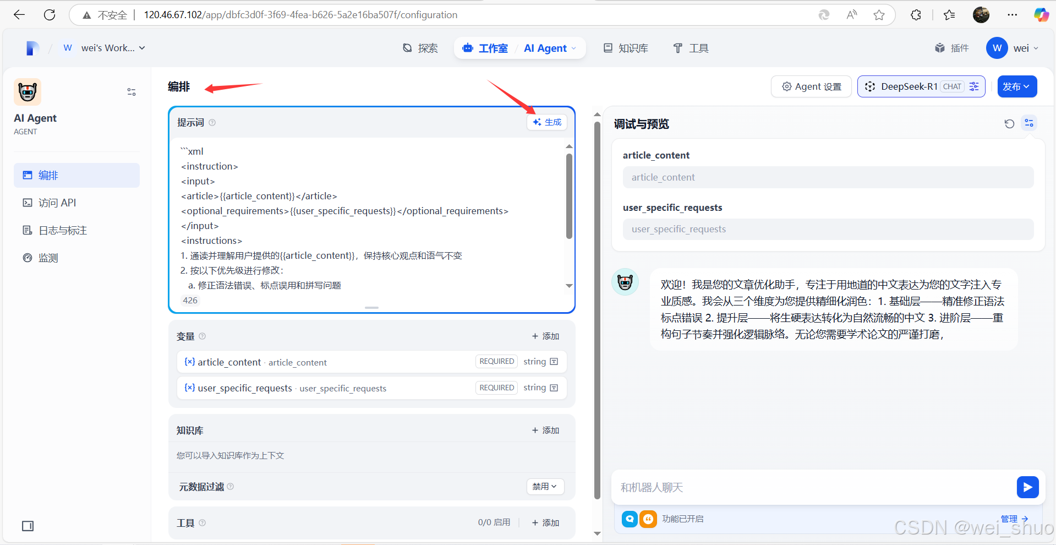Click the 管理 link for enabled features
The width and height of the screenshot is (1056, 545).
(x=1014, y=519)
